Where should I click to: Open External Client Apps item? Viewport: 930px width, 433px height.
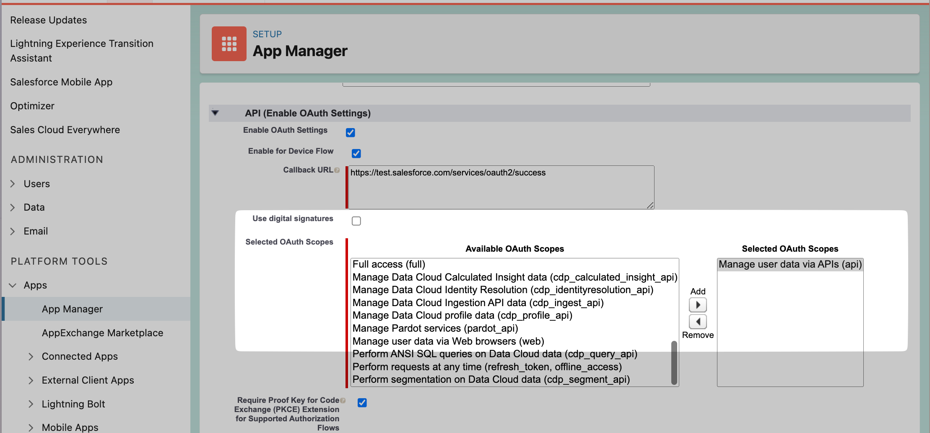(88, 380)
